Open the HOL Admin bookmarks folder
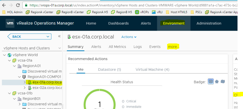Viewport: 243px width, 109px height. [x=12, y=12]
